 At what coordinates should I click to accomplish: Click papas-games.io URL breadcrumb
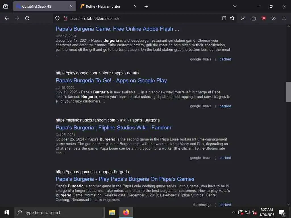coord(92,172)
